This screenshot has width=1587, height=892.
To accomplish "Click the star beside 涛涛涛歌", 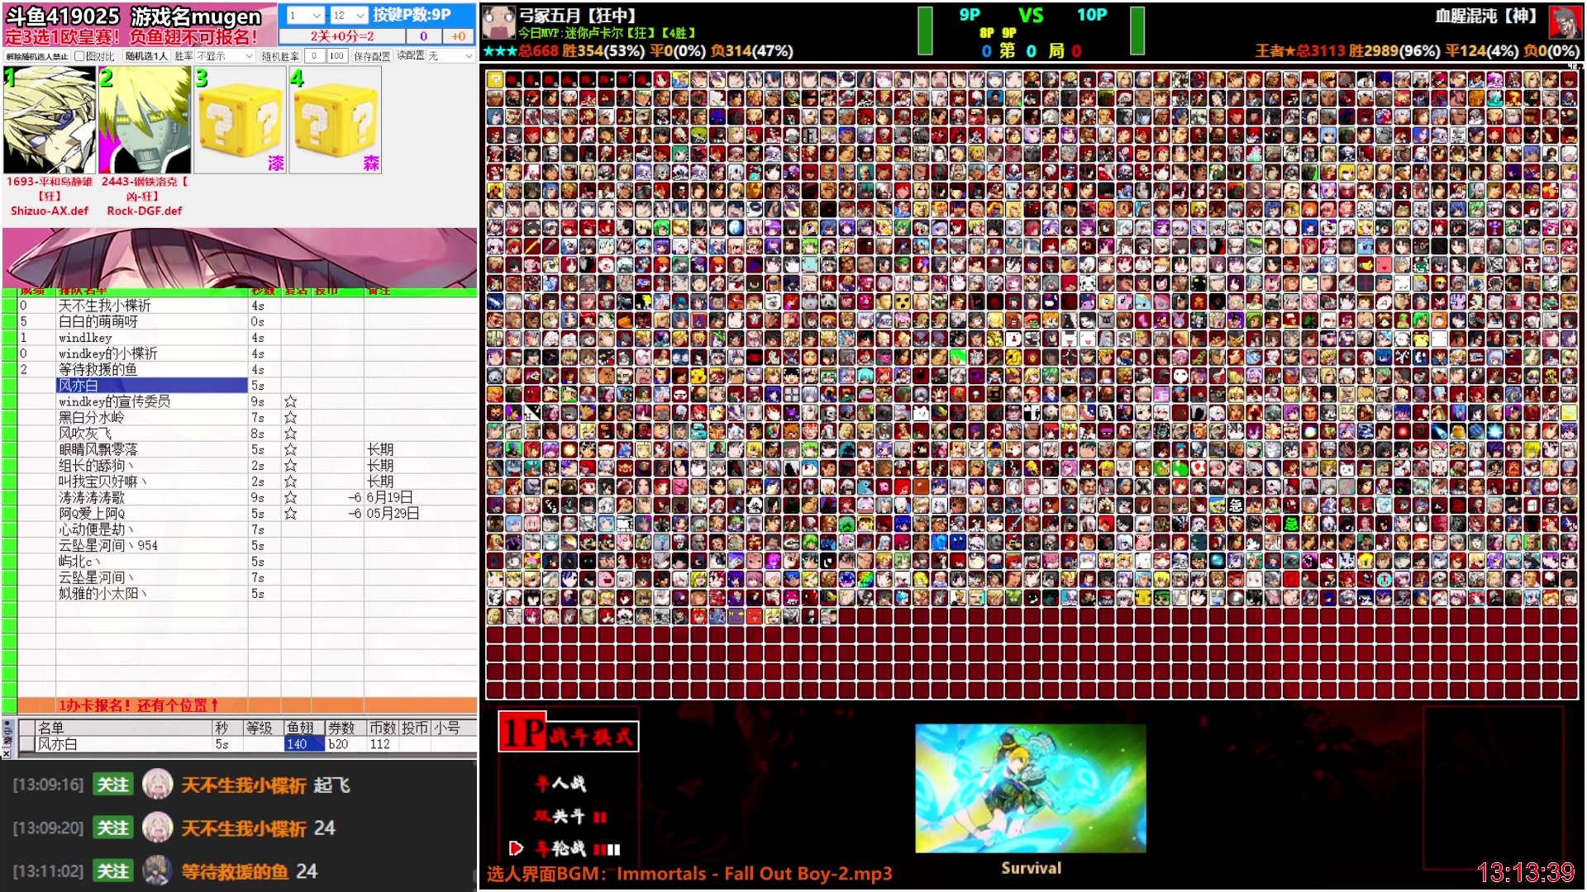I will tap(291, 497).
